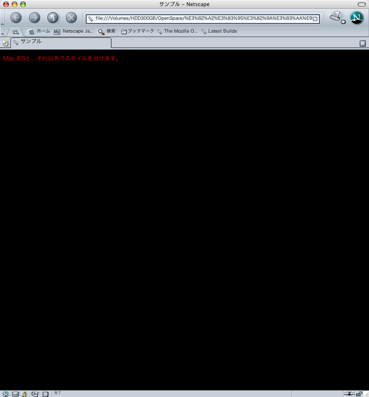Open the URL history dropdown arrow
The height and width of the screenshot is (397, 369).
315,19
